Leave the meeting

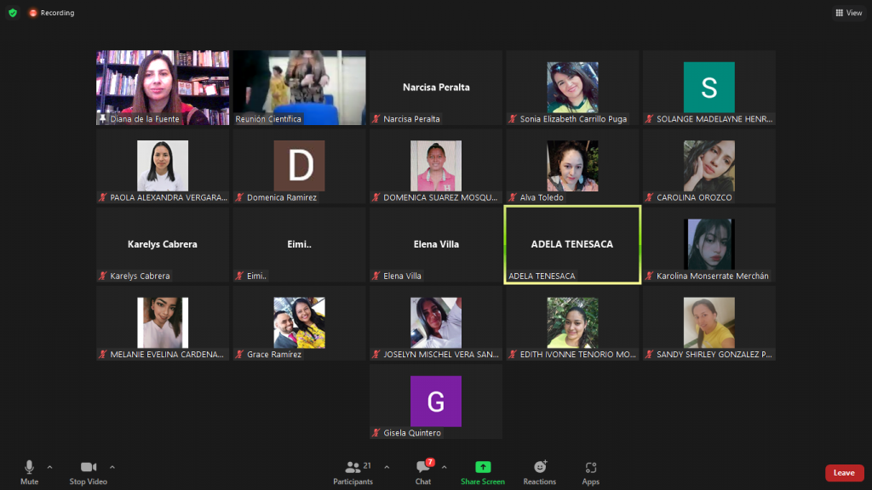pos(844,473)
